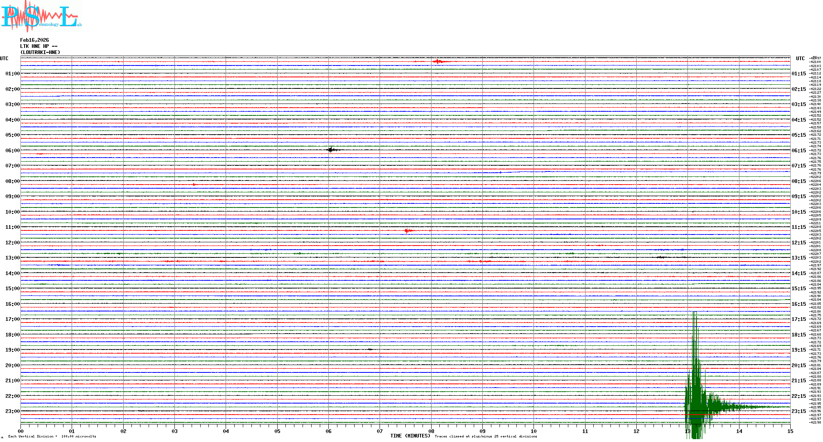Viewport: 823px width, 442px height.
Task: Click the red event burst near minute 08
Action: (x=438, y=62)
